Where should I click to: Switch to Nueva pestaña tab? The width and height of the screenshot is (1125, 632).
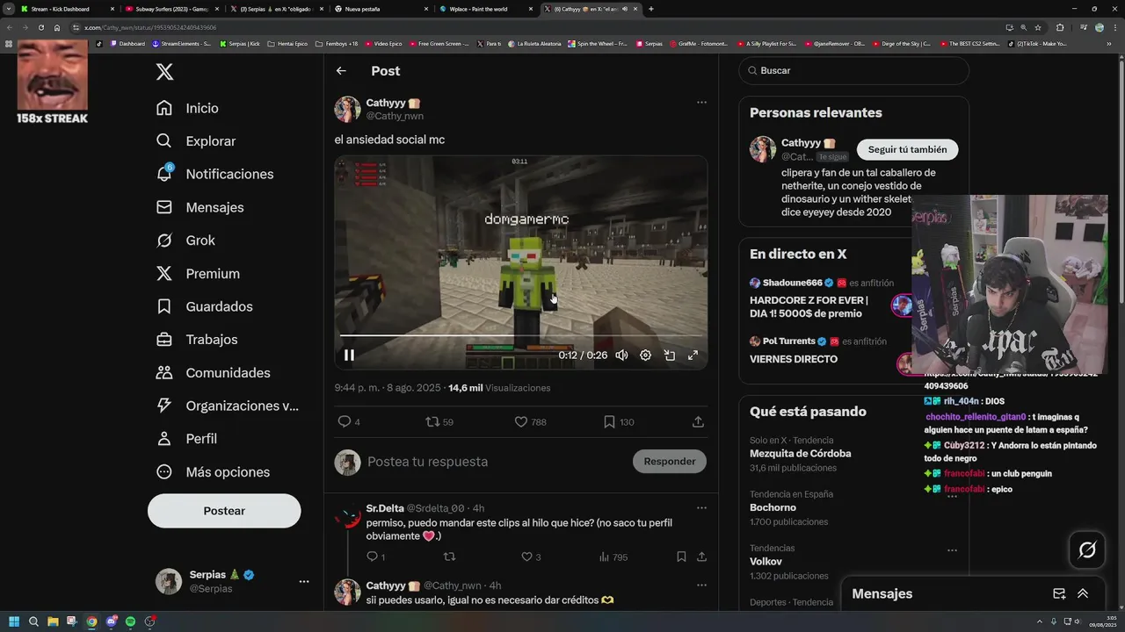(x=382, y=9)
